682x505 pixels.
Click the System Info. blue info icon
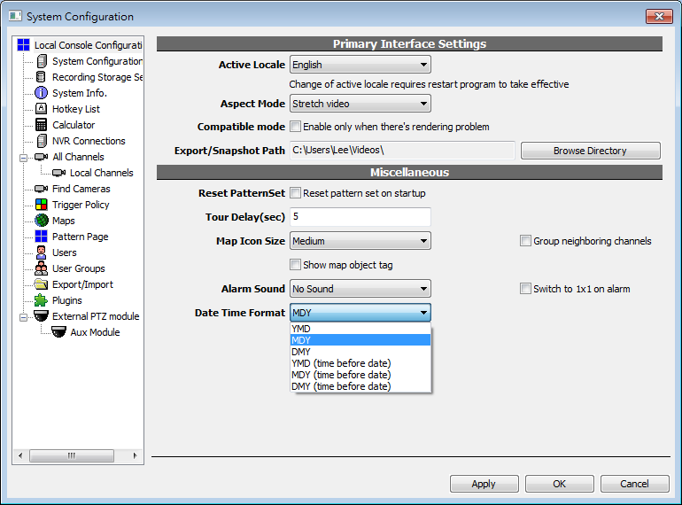click(x=42, y=93)
